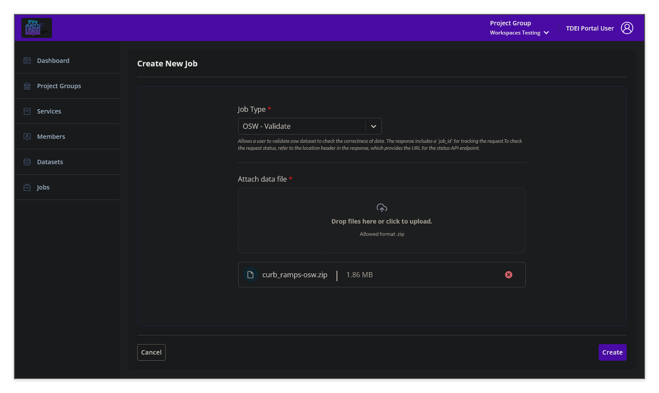Screen dimensions: 659x393
Task: Click the Members sidebar icon
Action: 27,136
